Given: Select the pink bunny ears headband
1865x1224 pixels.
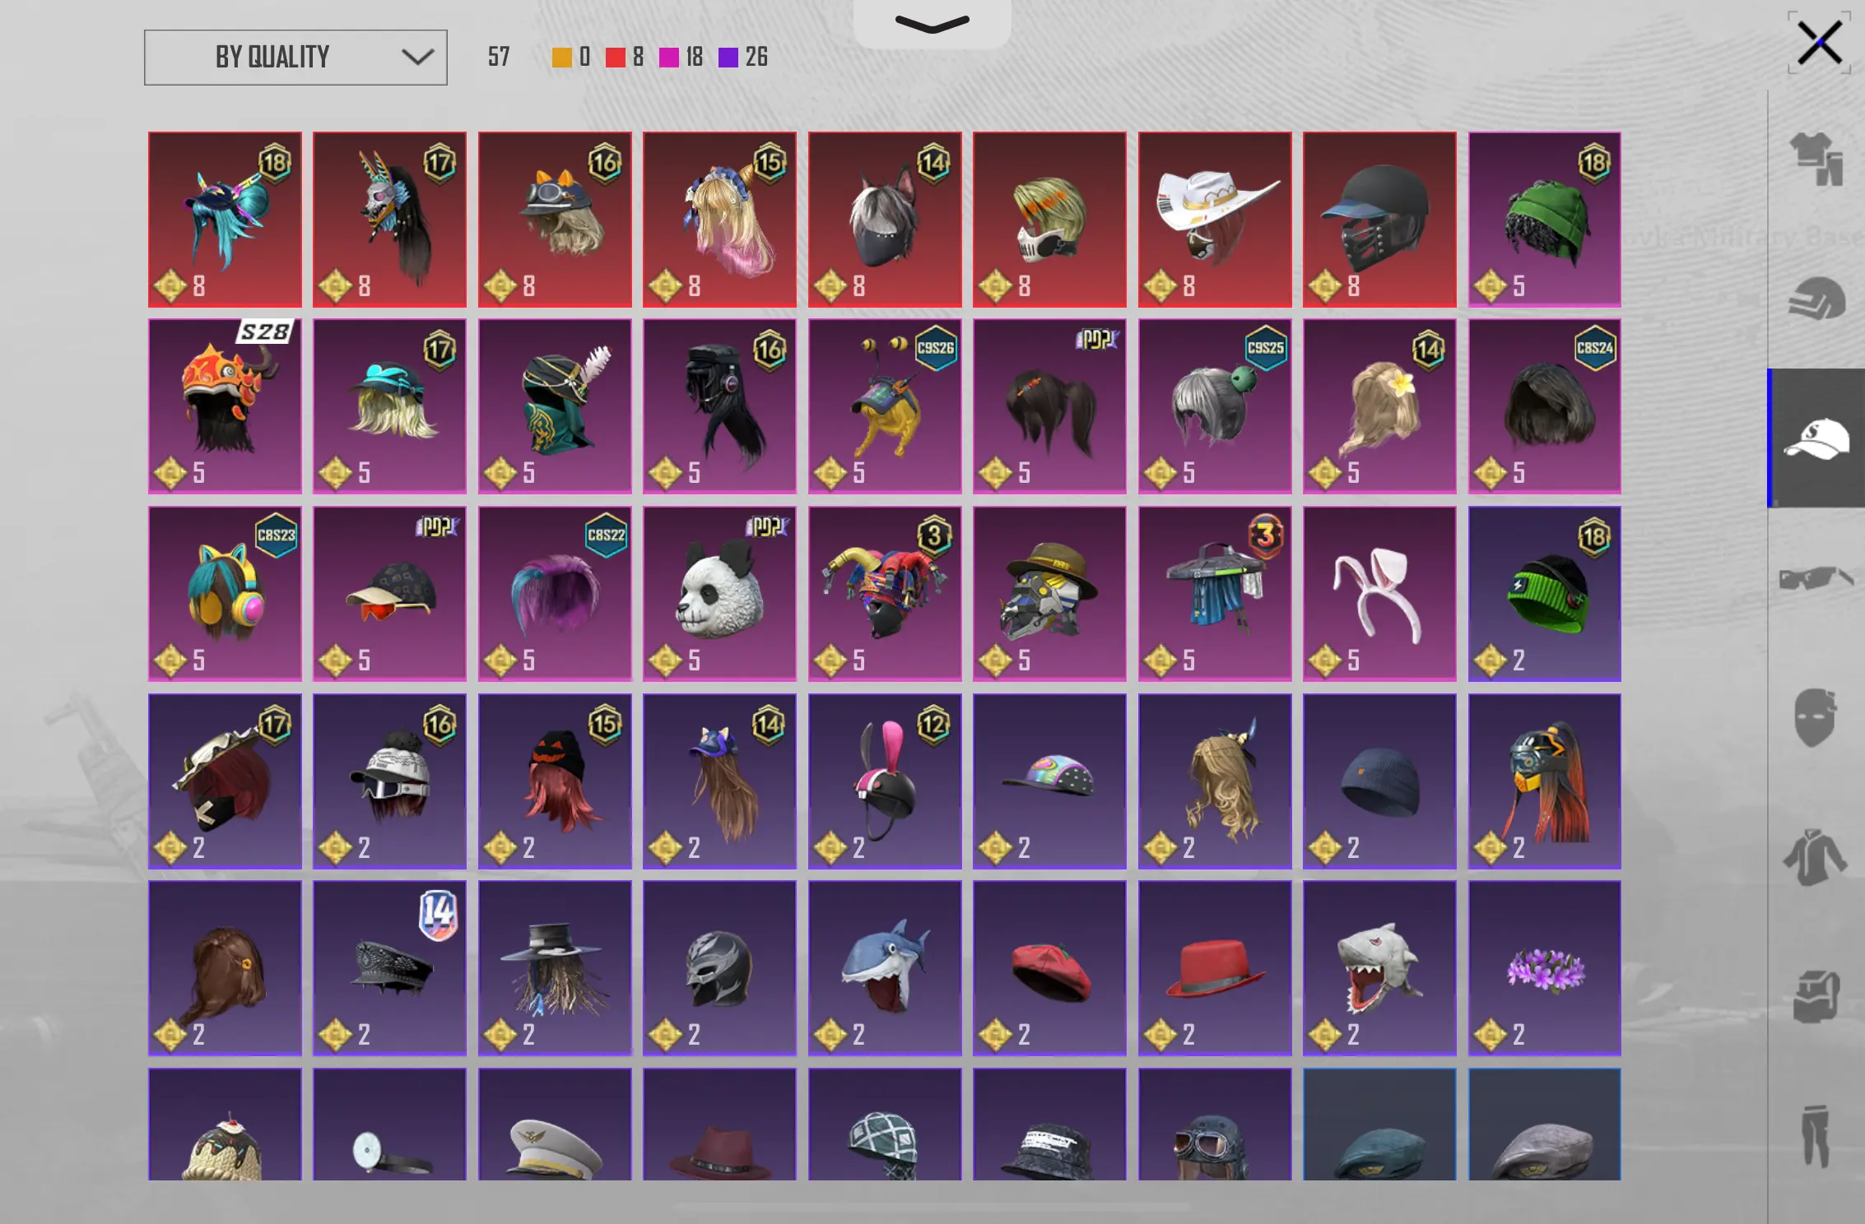Looking at the screenshot, I should (x=1379, y=594).
